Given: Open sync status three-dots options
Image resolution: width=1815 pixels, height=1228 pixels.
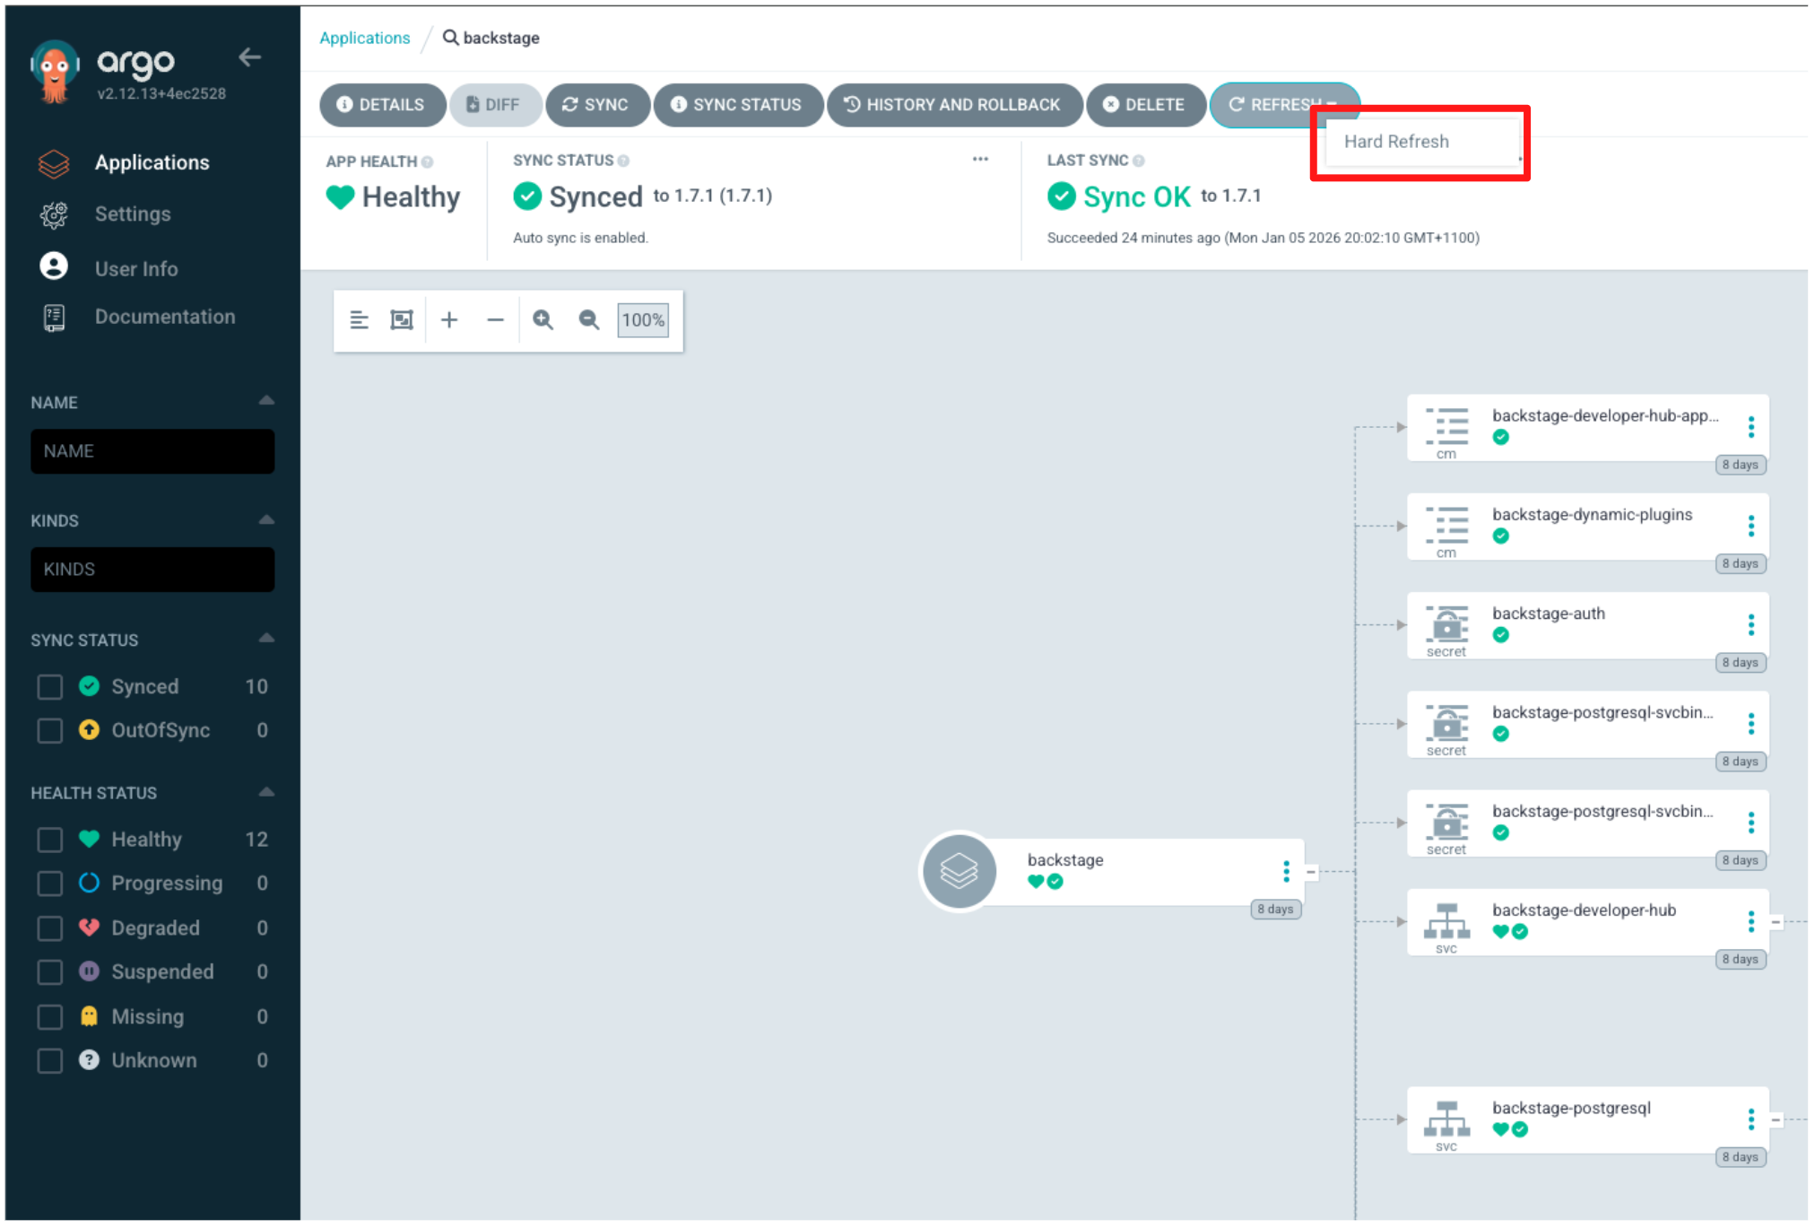Looking at the screenshot, I should [980, 160].
